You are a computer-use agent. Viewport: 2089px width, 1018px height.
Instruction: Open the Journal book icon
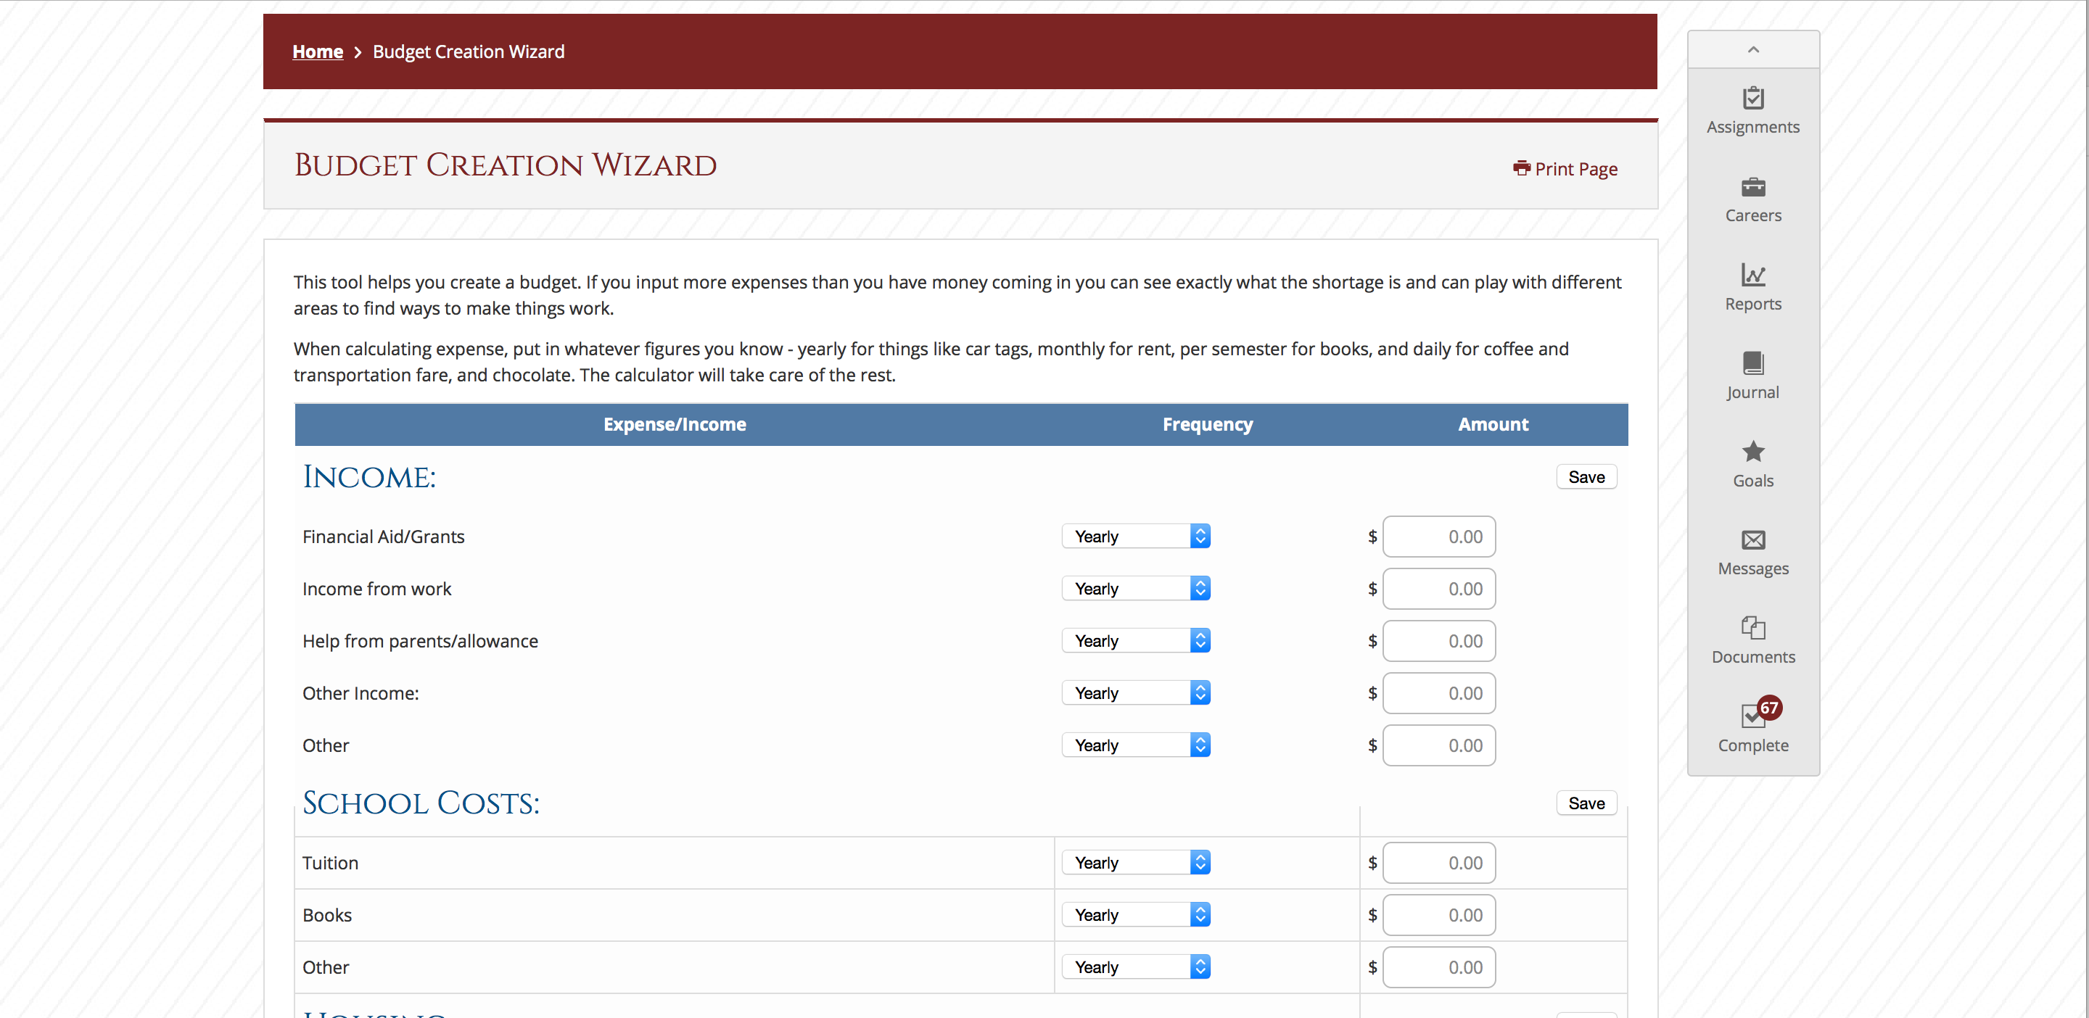(1752, 363)
